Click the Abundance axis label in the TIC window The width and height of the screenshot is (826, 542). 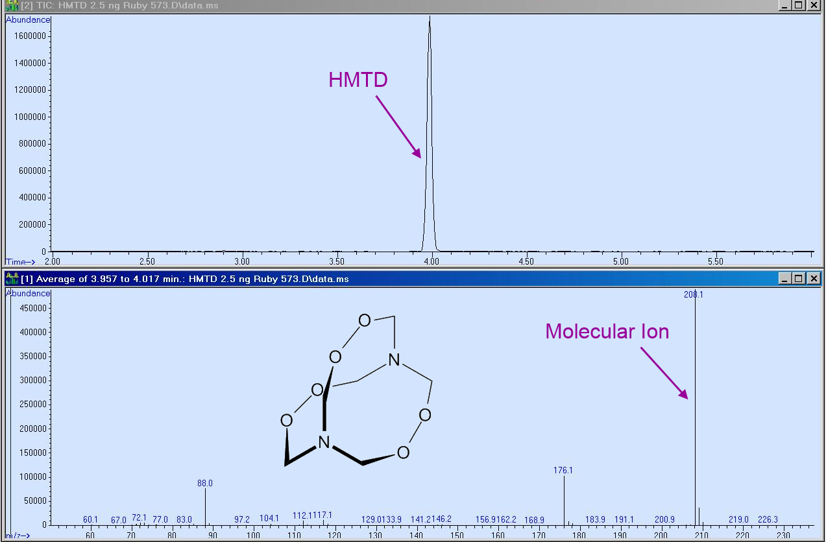tap(27, 19)
